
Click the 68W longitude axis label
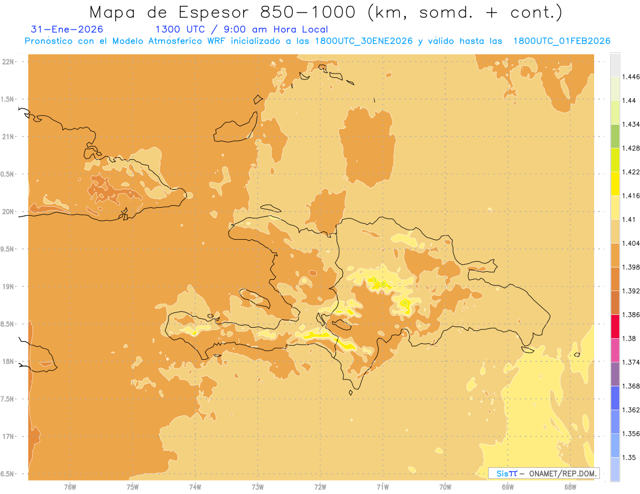click(570, 487)
